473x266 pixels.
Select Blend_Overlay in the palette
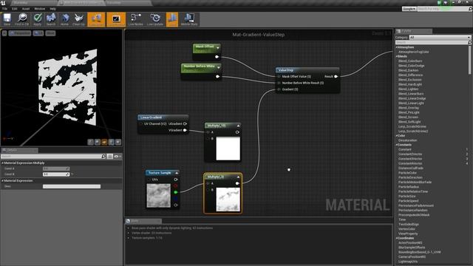point(409,108)
